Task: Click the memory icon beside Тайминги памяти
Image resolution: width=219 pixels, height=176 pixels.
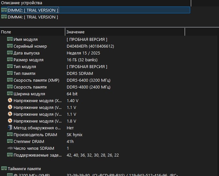Action: (x=4, y=168)
